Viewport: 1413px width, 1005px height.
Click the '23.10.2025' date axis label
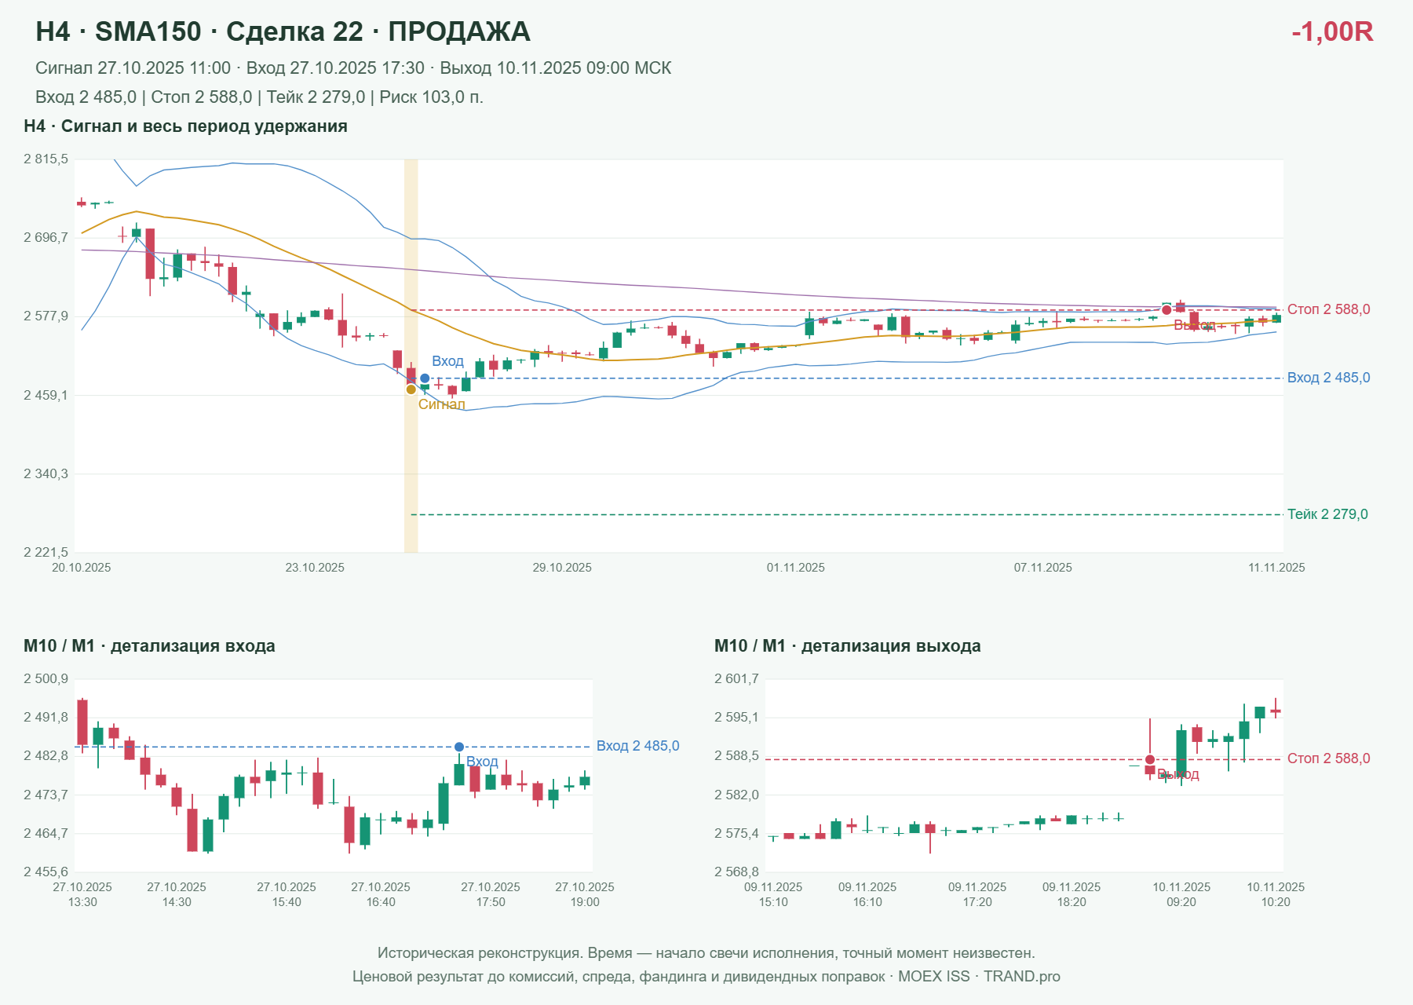(x=315, y=568)
